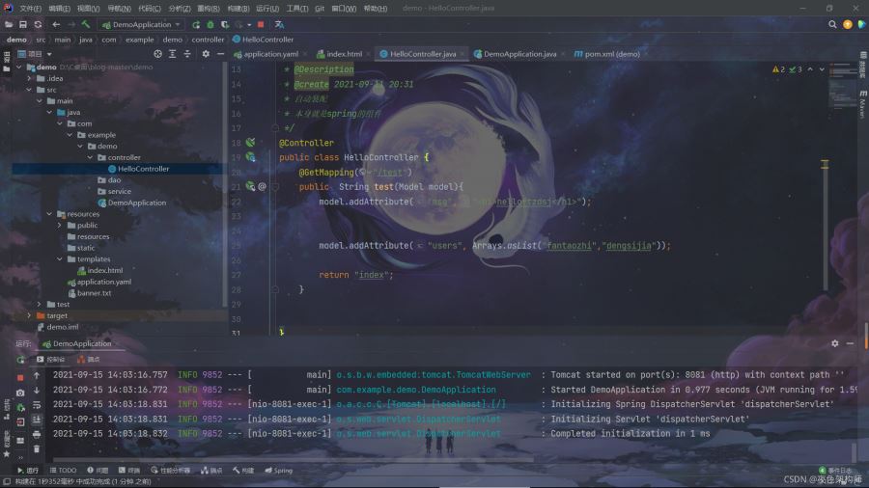
Task: Clear console with trash icon
Action: [x=37, y=448]
